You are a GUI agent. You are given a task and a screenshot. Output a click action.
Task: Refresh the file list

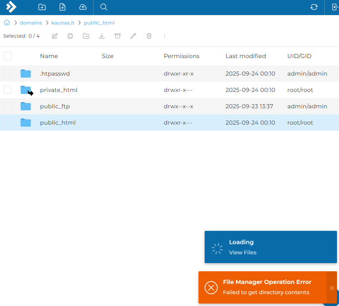pos(314,7)
